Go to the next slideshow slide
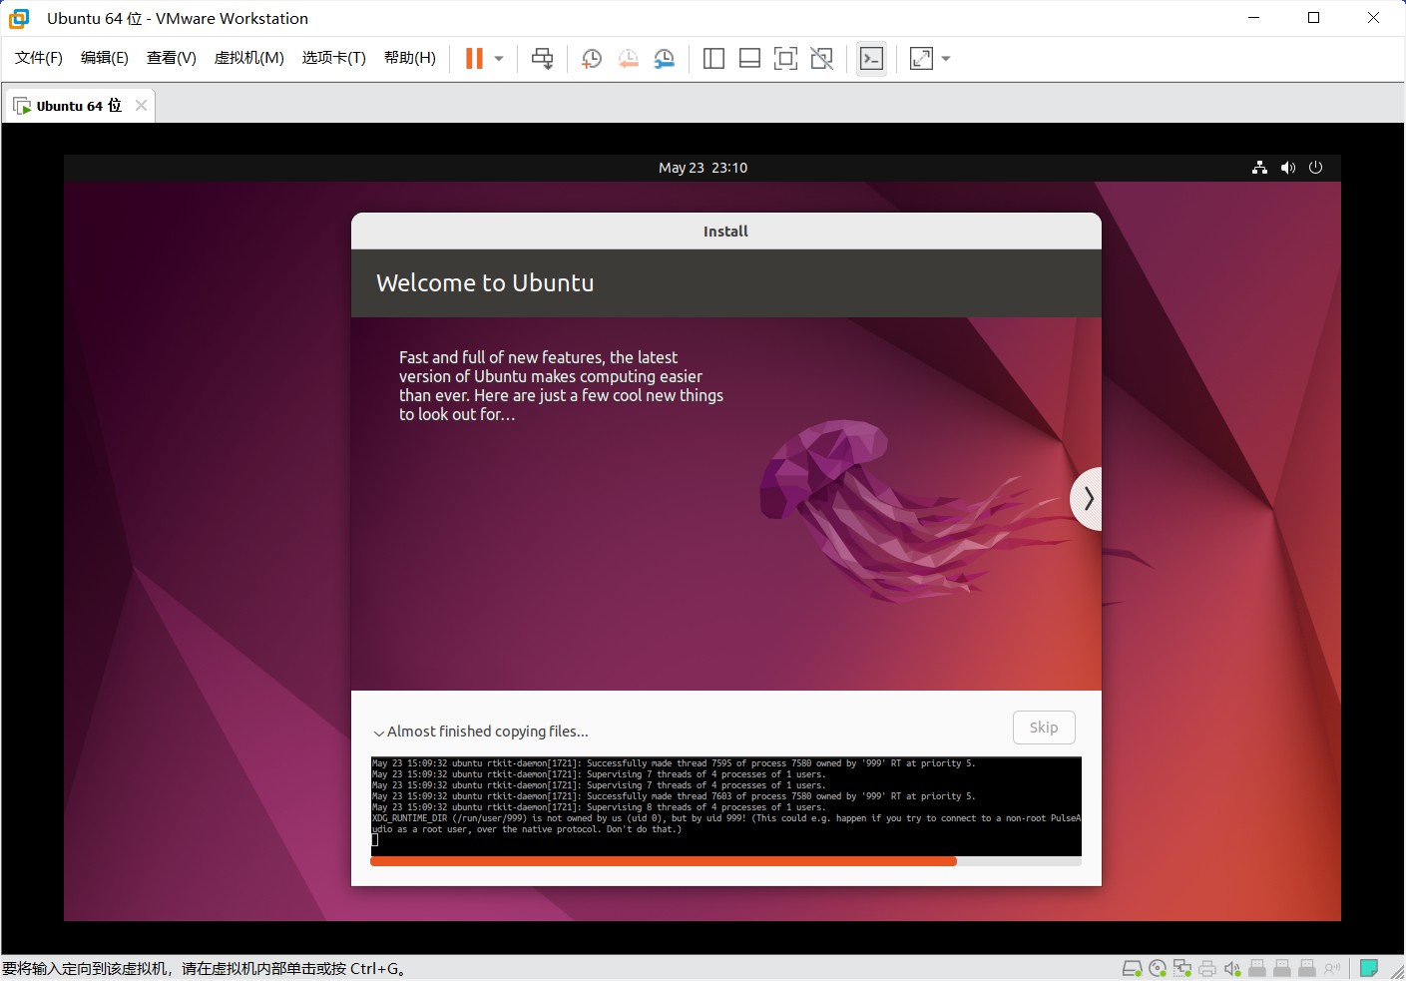 [x=1088, y=498]
